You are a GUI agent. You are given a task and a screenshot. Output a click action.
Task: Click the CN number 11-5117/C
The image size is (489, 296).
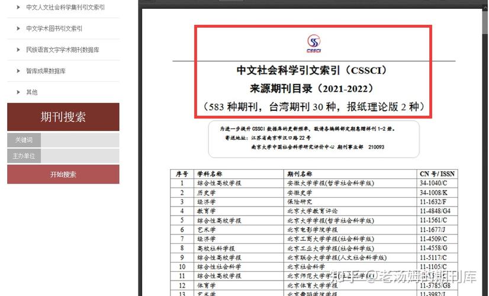(433, 258)
